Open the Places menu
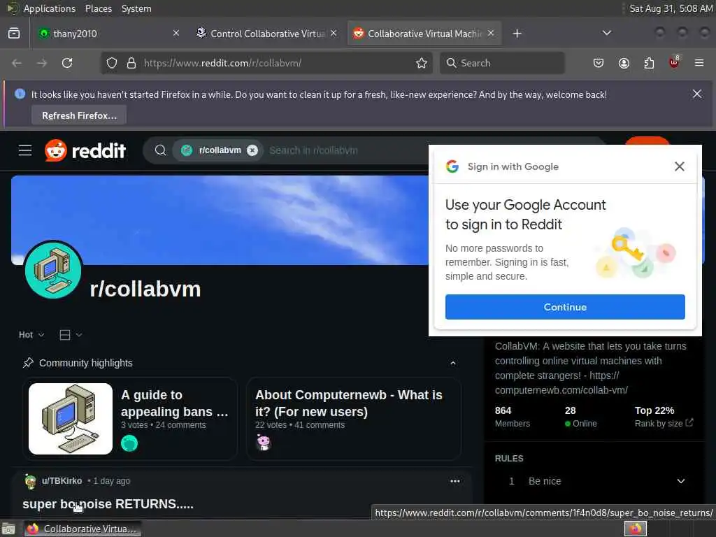 (99, 8)
